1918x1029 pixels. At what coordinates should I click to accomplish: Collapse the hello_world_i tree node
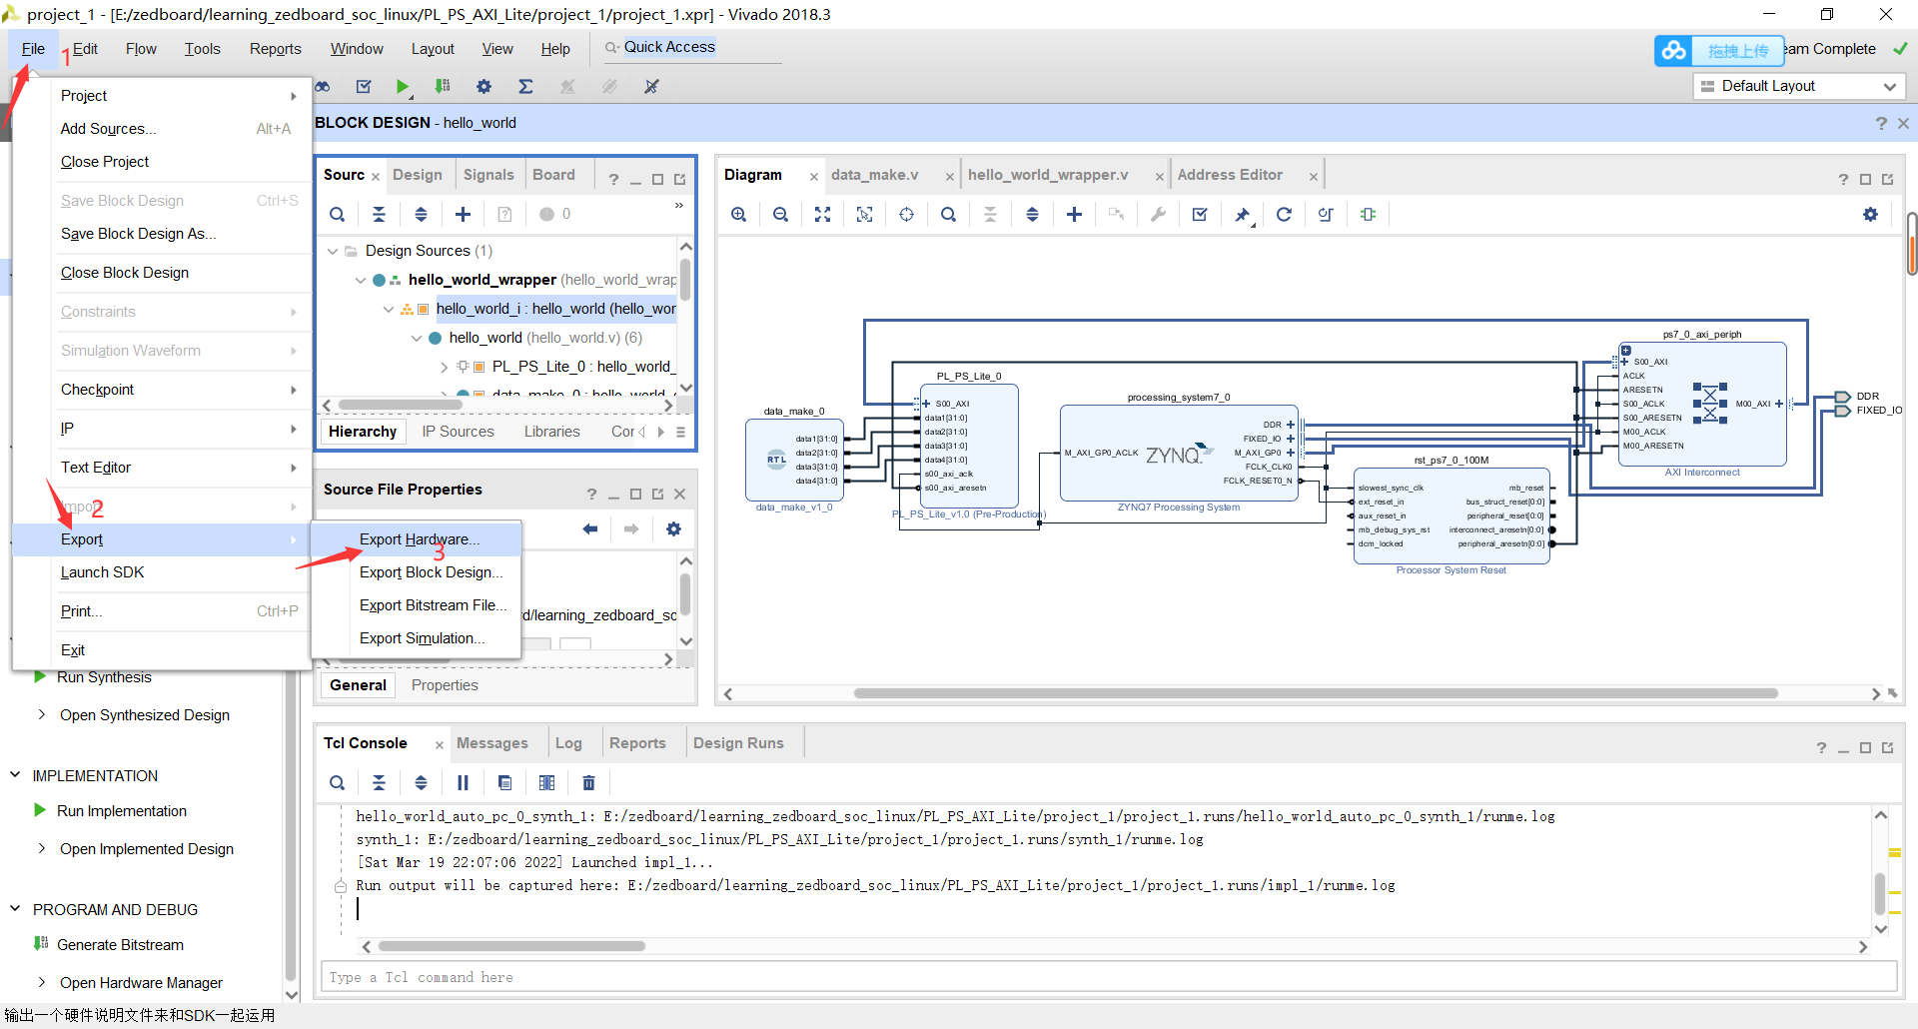pos(389,309)
